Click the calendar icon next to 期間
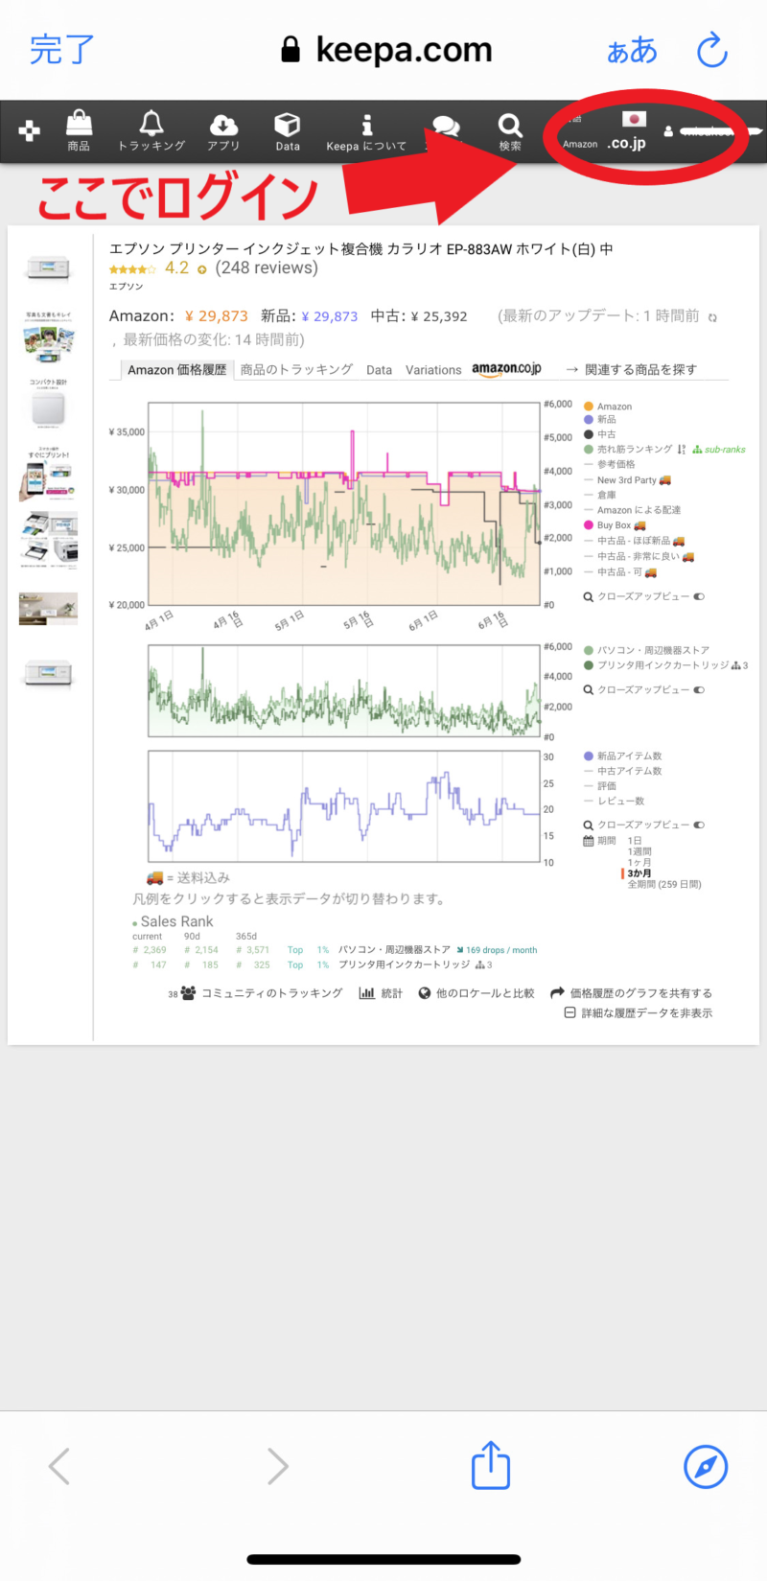 click(589, 841)
